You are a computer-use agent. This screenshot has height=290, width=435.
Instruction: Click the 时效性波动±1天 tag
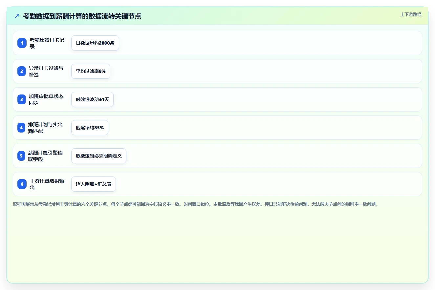click(92, 99)
